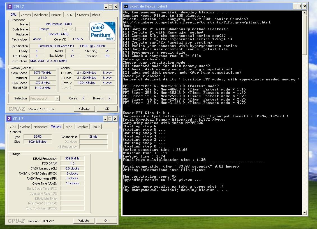Click the Core VID value 1.150 V

pos(78,39)
